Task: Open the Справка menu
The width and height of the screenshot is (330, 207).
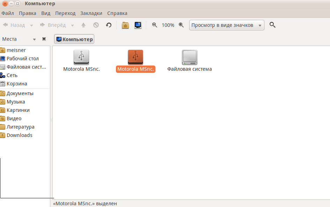Action: coord(117,13)
